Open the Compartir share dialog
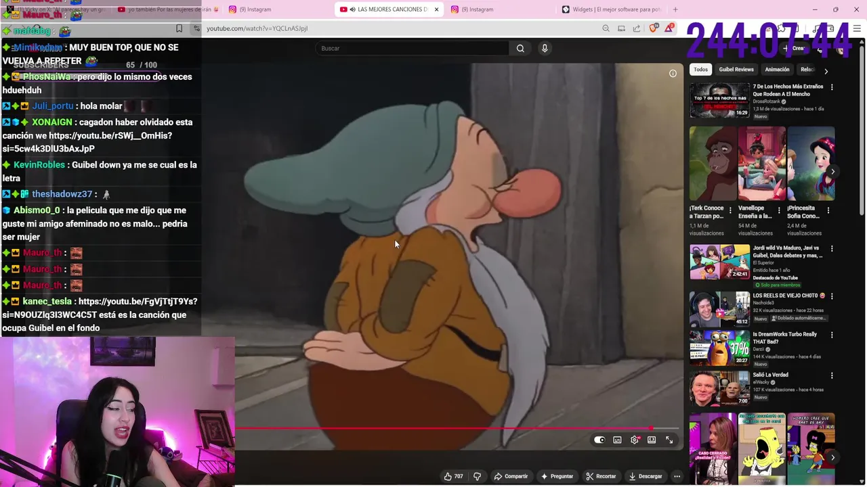 point(511,476)
